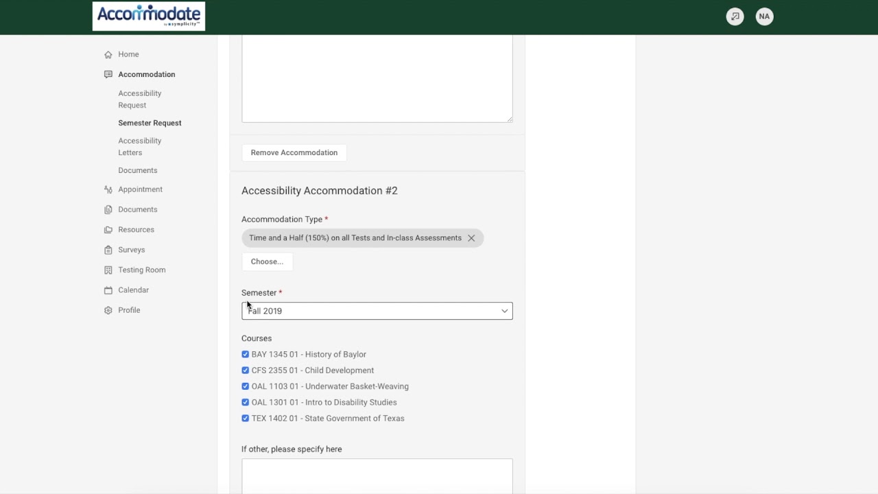The width and height of the screenshot is (878, 494).
Task: Open the NA user account menu
Action: [764, 16]
